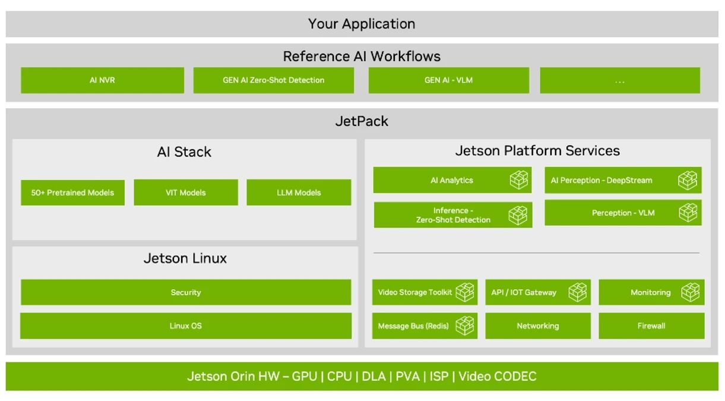Click the Message Bus (Redis) cube icon
The height and width of the screenshot is (401, 725).
(x=465, y=326)
